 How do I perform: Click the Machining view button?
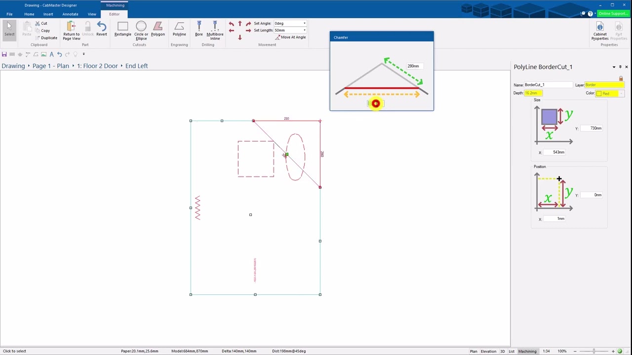527,351
